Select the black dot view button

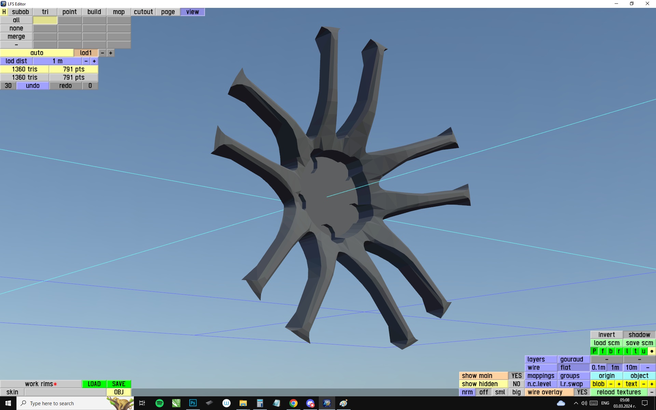(x=652, y=351)
